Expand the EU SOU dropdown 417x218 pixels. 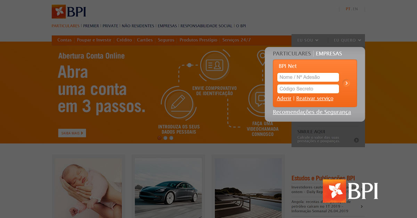[x=307, y=40]
